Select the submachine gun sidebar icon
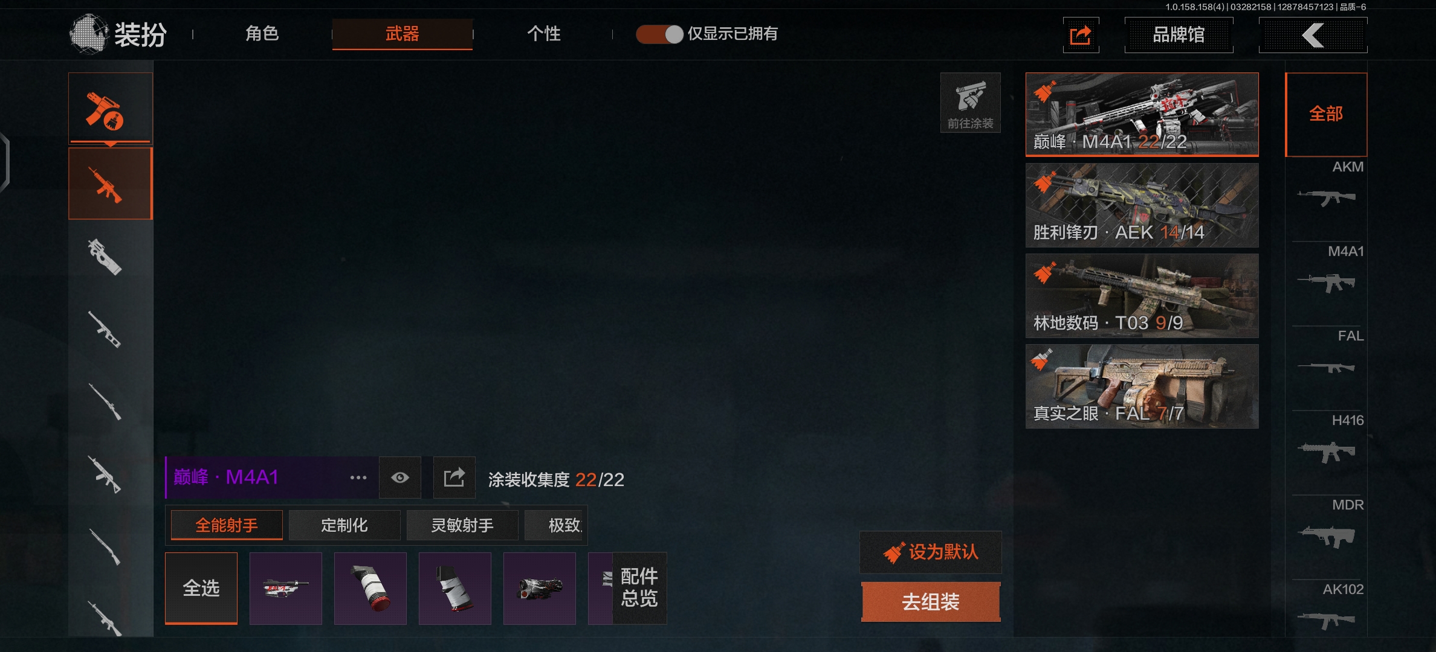The height and width of the screenshot is (652, 1436). click(x=106, y=257)
